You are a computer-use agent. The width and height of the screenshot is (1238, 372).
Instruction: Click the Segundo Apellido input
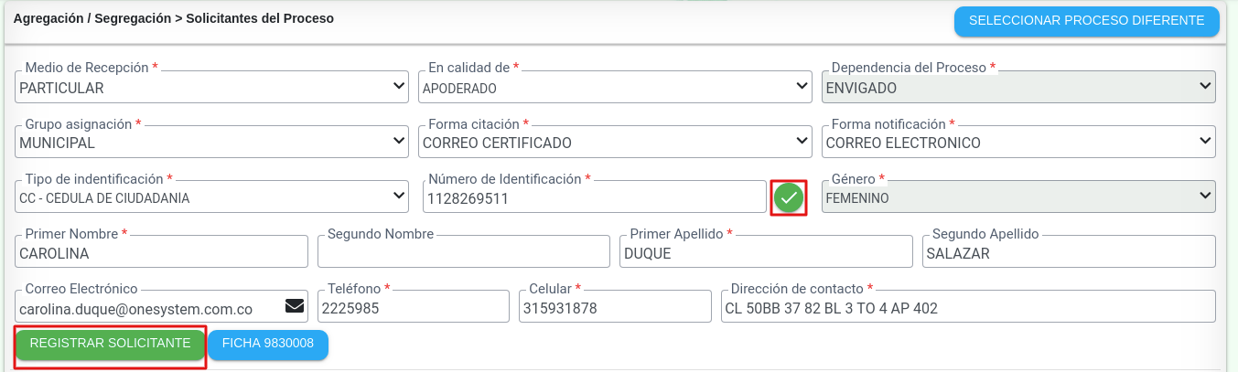pyautogui.click(x=1068, y=253)
